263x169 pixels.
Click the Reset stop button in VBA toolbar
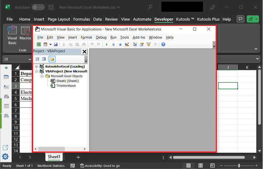[x=120, y=44]
